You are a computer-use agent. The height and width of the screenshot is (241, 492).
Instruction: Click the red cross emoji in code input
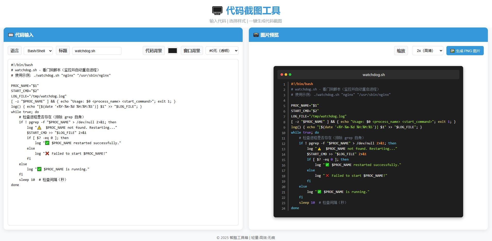pyautogui.click(x=47, y=154)
